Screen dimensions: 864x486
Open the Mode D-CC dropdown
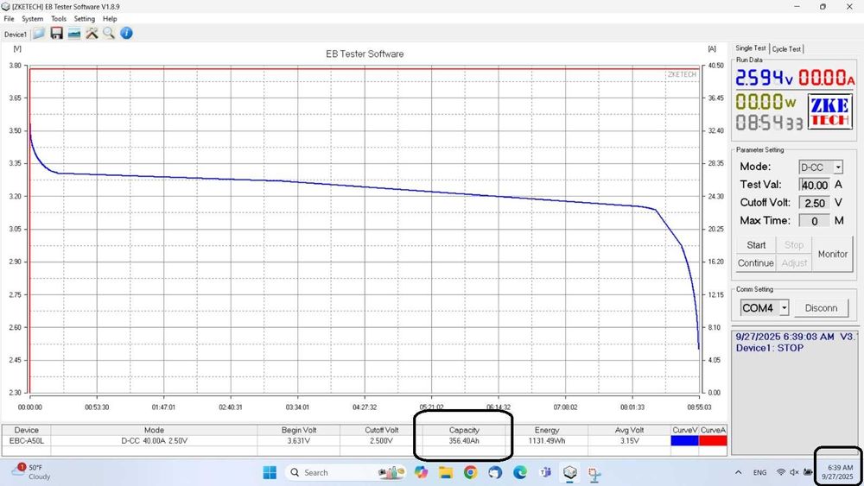pyautogui.click(x=837, y=167)
